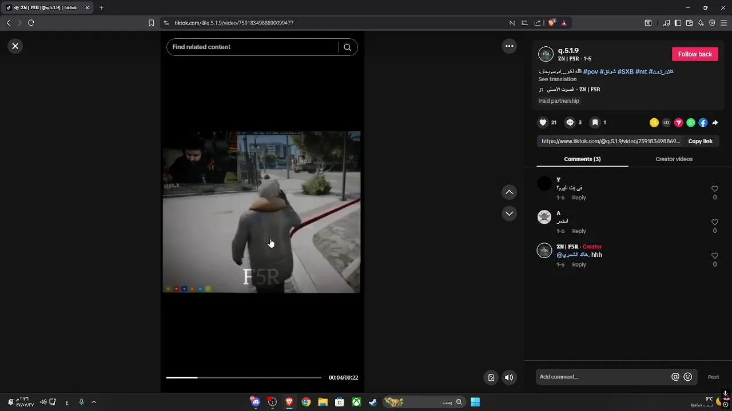The image size is (732, 411).
Task: Click Post comment button
Action: click(x=713, y=377)
